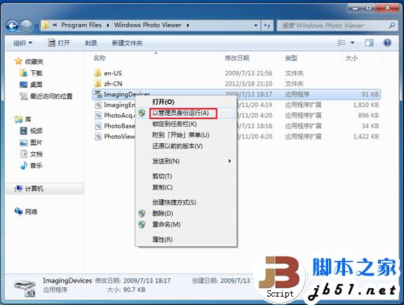Viewport: 404px width, 305px height.
Task: Click the shield icon beside 删除(D)
Action: pyautogui.click(x=142, y=213)
